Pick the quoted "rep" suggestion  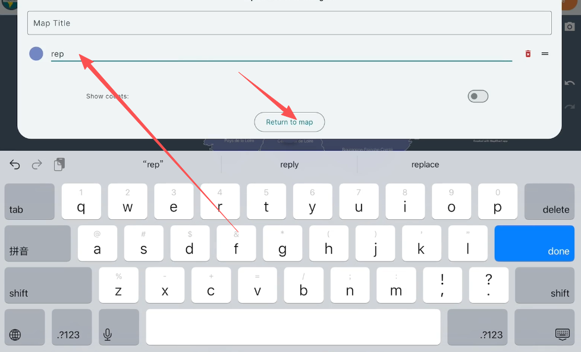pos(153,164)
